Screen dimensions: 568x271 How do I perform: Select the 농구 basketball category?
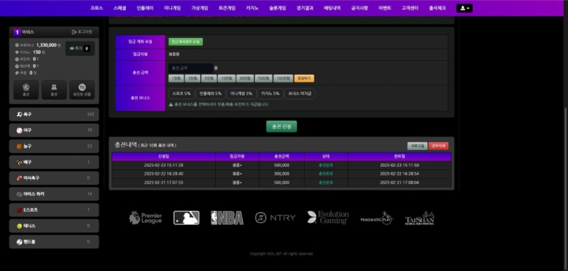(54, 146)
